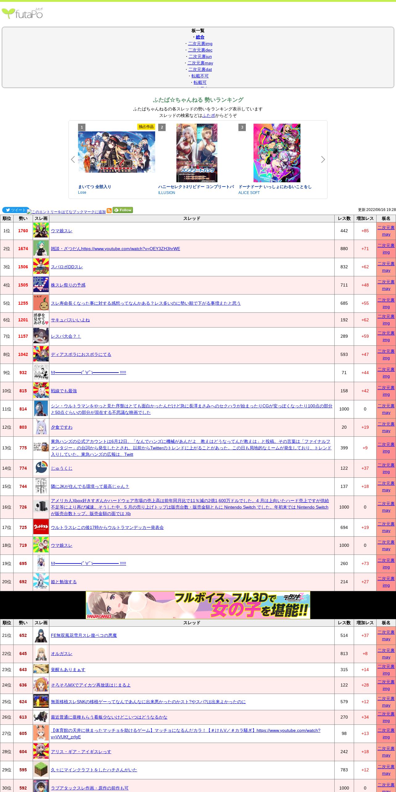This screenshot has height=792, width=396.
Task: Select 二次元裏may in board list
Action: point(200,63)
